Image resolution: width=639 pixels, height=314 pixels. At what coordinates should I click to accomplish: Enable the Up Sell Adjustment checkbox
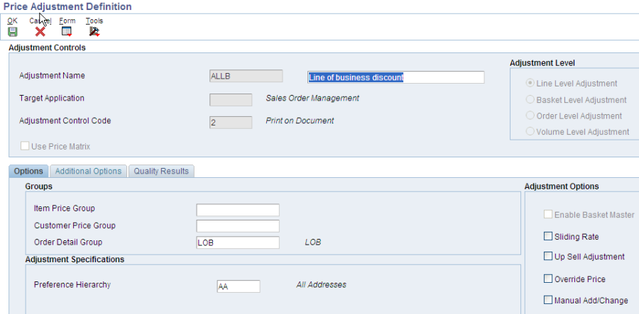pos(548,257)
